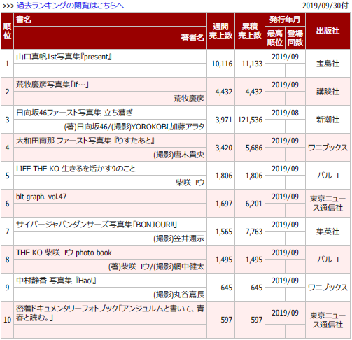This screenshot has height=340, width=352.
Task: Click the blt graph. vol.47 title
Action: [41, 197]
